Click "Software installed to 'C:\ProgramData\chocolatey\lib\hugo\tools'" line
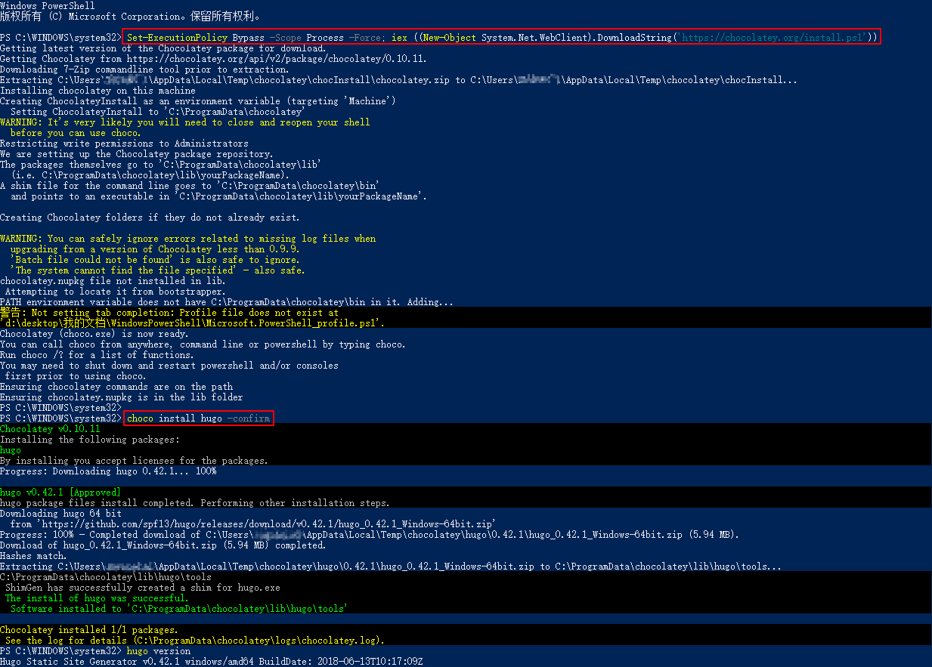Viewport: 932px width, 667px height. pyautogui.click(x=178, y=608)
